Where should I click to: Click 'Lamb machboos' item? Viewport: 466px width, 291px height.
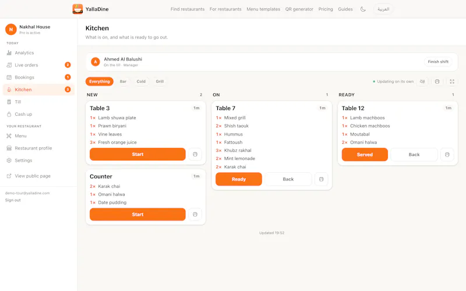tap(368, 118)
